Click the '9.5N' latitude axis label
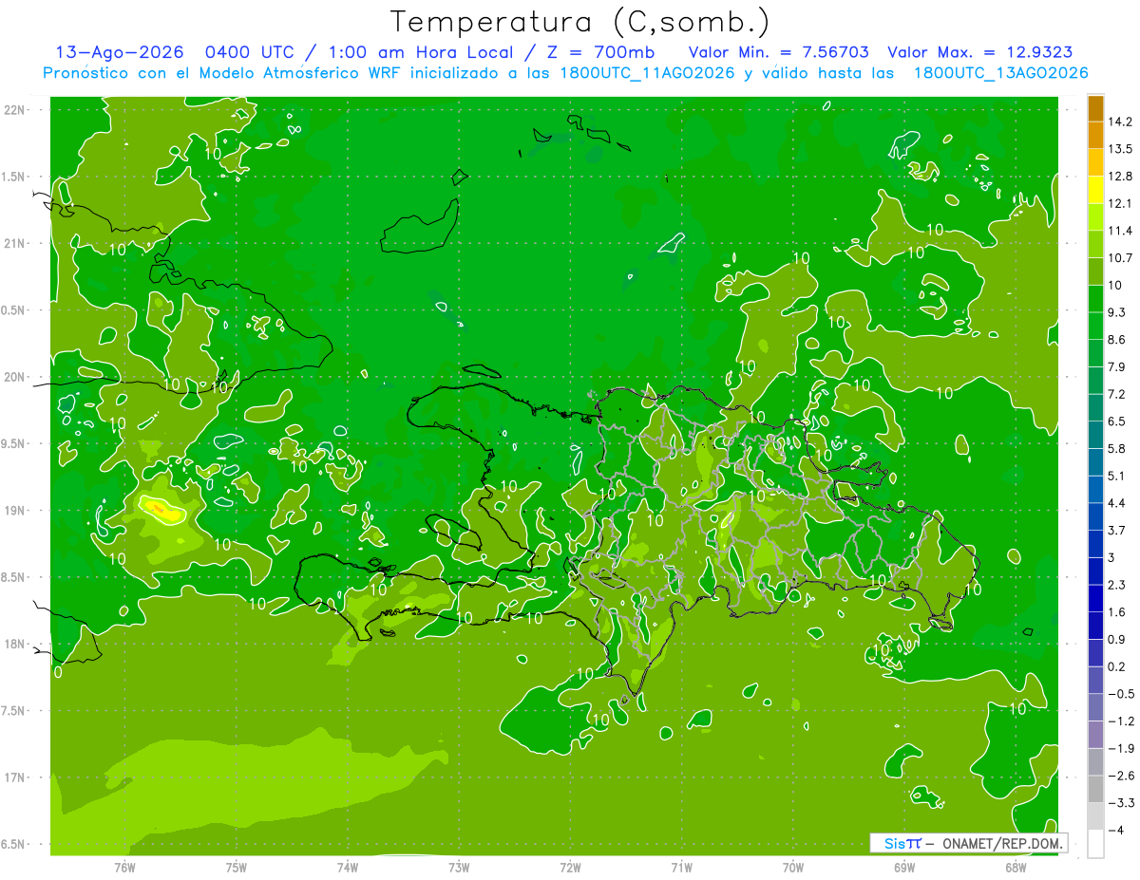 coord(14,444)
